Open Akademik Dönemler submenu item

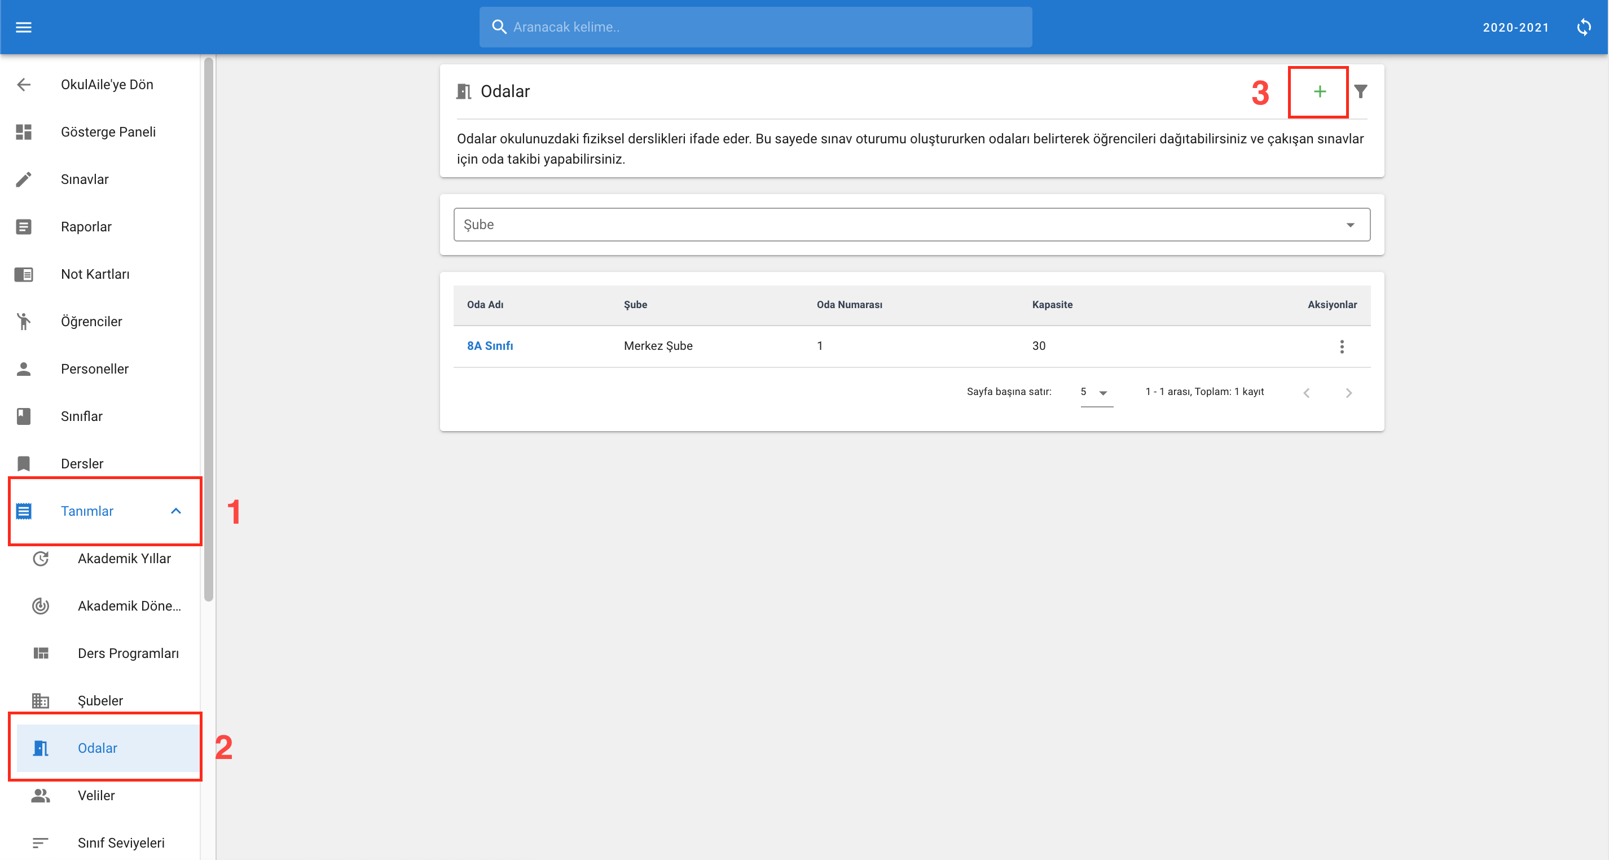pos(129,606)
